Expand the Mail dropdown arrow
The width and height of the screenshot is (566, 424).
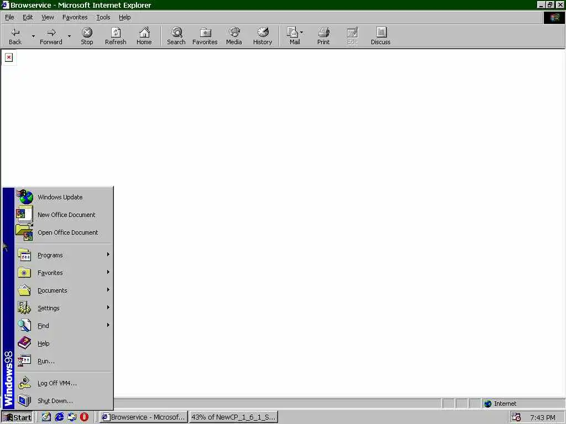(302, 33)
